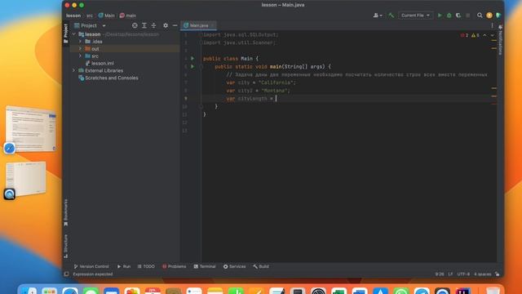Show the error count indicator in editor
This screenshot has height=294, width=522.
(464, 35)
